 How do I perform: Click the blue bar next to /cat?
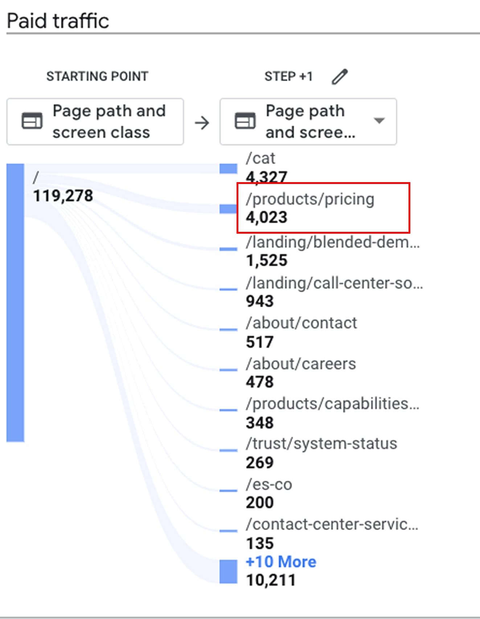coord(228,168)
